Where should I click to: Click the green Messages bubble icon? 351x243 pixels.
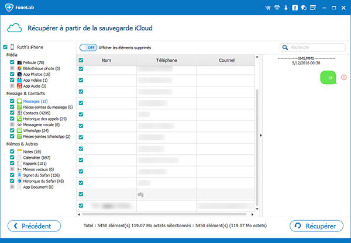point(19,101)
